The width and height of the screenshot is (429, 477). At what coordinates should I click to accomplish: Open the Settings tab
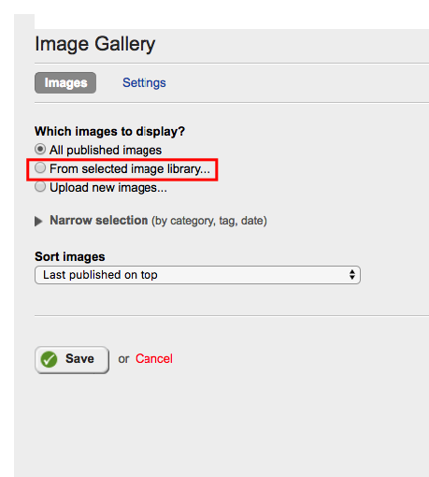pyautogui.click(x=144, y=83)
